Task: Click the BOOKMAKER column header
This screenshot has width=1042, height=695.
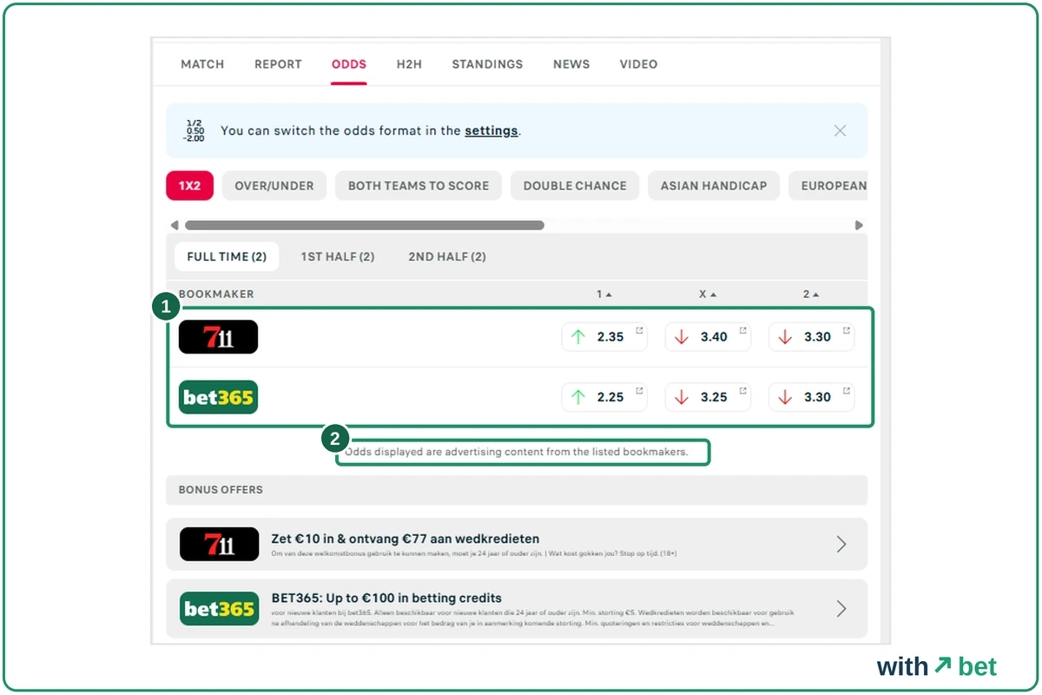Action: coord(216,295)
